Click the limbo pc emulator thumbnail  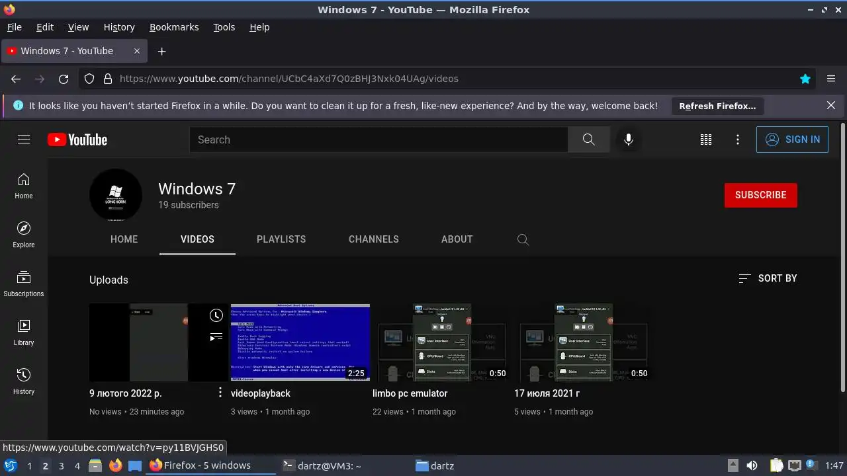click(442, 342)
